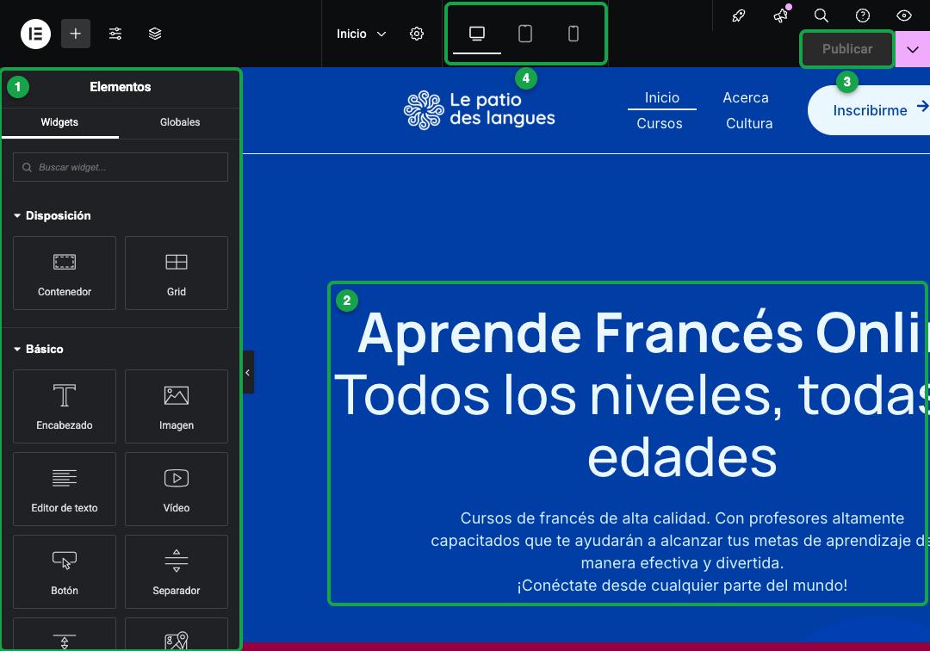Switch to mobile view mode

[573, 34]
